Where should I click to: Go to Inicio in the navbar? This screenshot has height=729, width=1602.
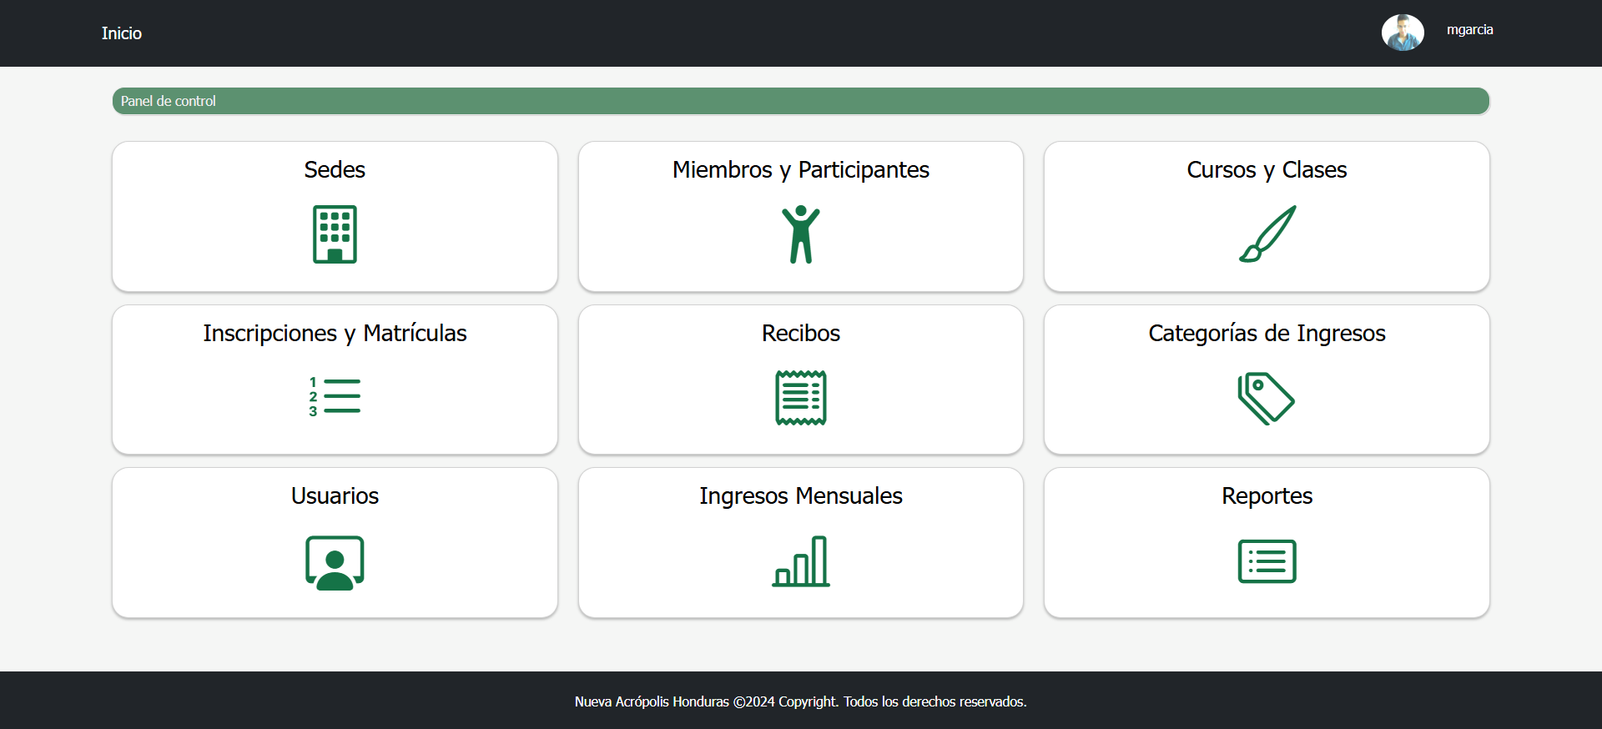(x=122, y=33)
